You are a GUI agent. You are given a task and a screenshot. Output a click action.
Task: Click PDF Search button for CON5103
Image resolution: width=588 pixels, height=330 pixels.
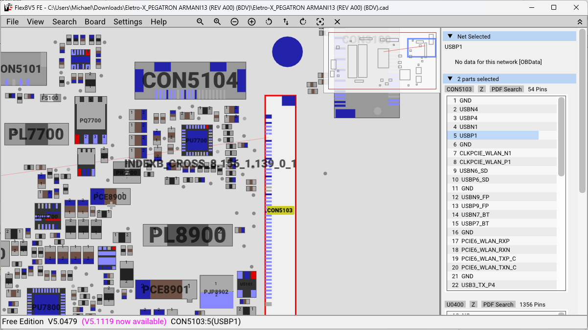point(506,89)
